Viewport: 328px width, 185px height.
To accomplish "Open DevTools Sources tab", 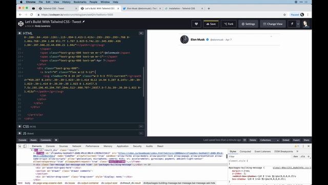I will pos(64,146).
